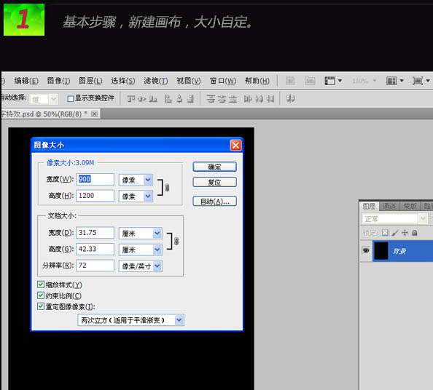Uncheck 重定图像像素(I) checkbox

tap(41, 306)
